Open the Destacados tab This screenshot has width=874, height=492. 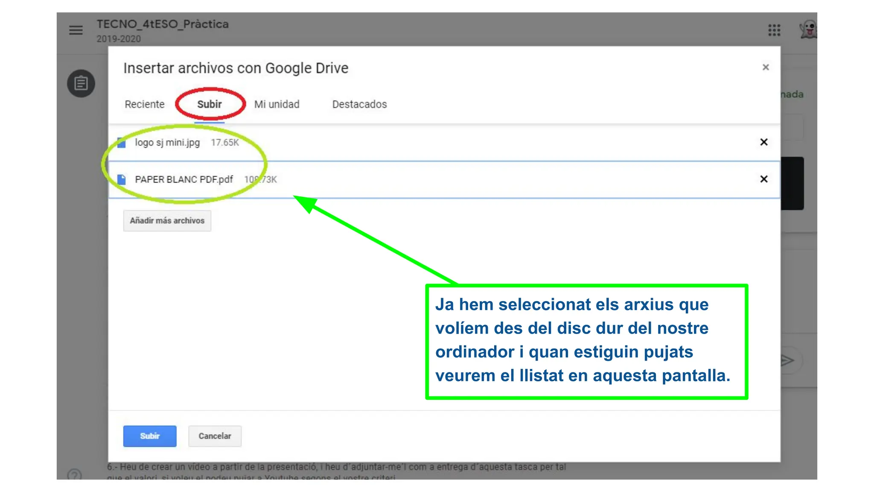[359, 104]
